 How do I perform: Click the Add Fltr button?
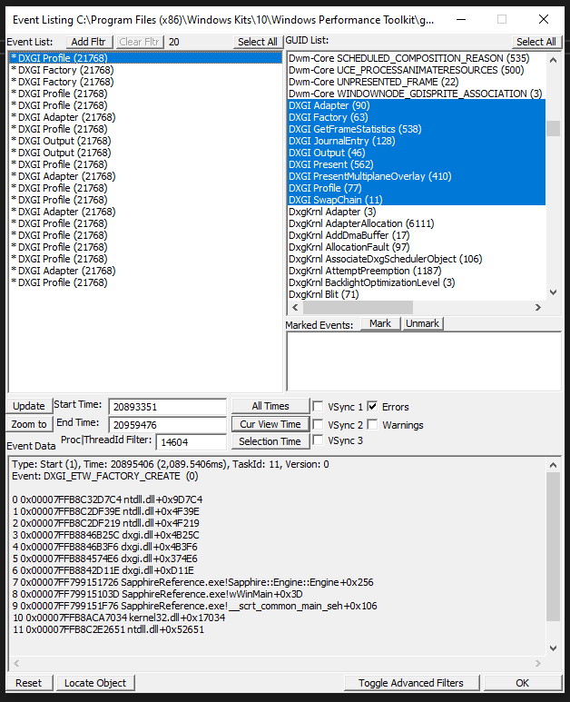[x=88, y=42]
